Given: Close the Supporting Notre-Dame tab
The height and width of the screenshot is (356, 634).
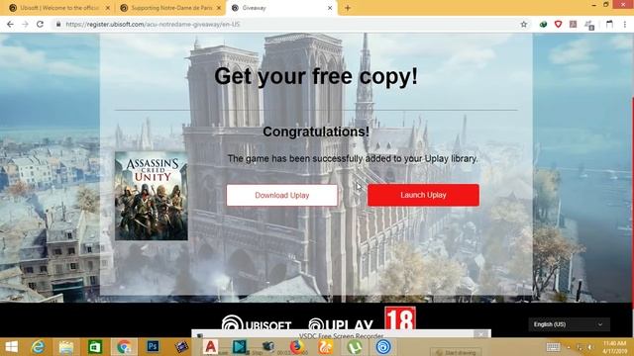Looking at the screenshot, I should click(x=219, y=8).
